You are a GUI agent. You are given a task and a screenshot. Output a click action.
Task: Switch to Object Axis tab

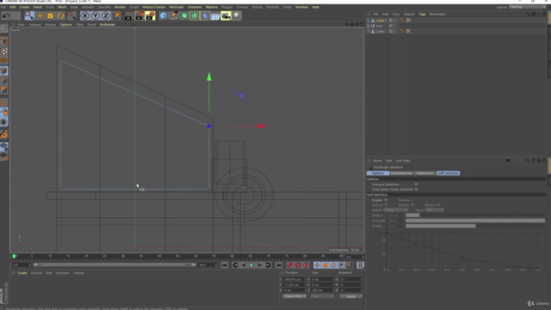(x=424, y=173)
